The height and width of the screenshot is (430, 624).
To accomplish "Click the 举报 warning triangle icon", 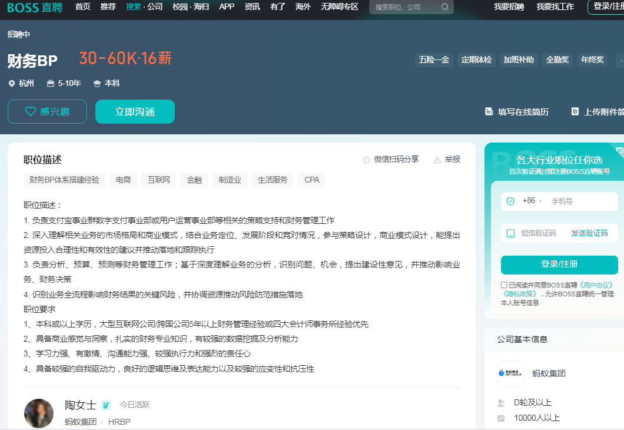I will point(437,160).
